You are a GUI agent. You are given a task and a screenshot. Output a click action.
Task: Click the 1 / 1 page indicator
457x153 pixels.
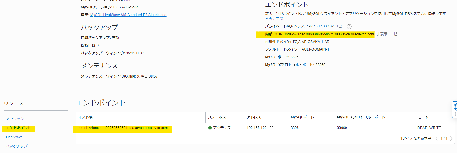(x=444, y=138)
